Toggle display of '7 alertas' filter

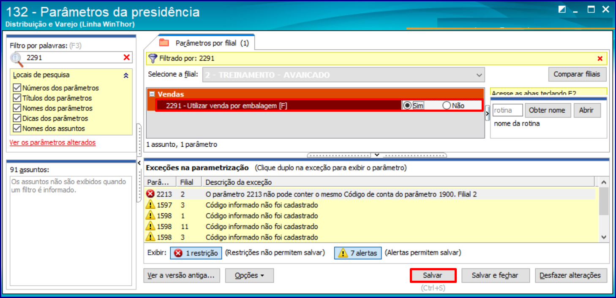[x=358, y=253]
